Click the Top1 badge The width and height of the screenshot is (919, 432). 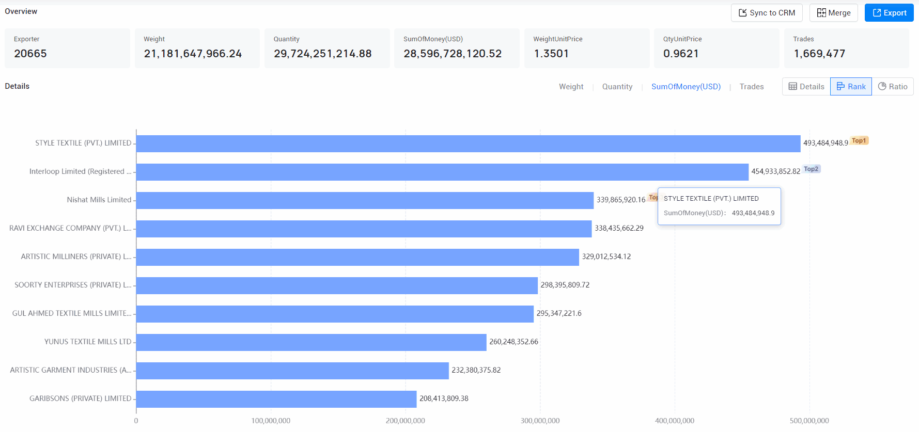[x=859, y=140]
